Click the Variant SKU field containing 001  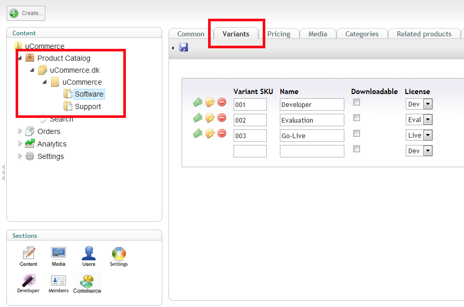pos(250,104)
